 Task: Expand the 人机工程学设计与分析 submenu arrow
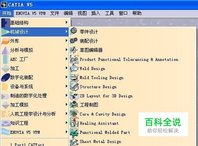[67, 114]
